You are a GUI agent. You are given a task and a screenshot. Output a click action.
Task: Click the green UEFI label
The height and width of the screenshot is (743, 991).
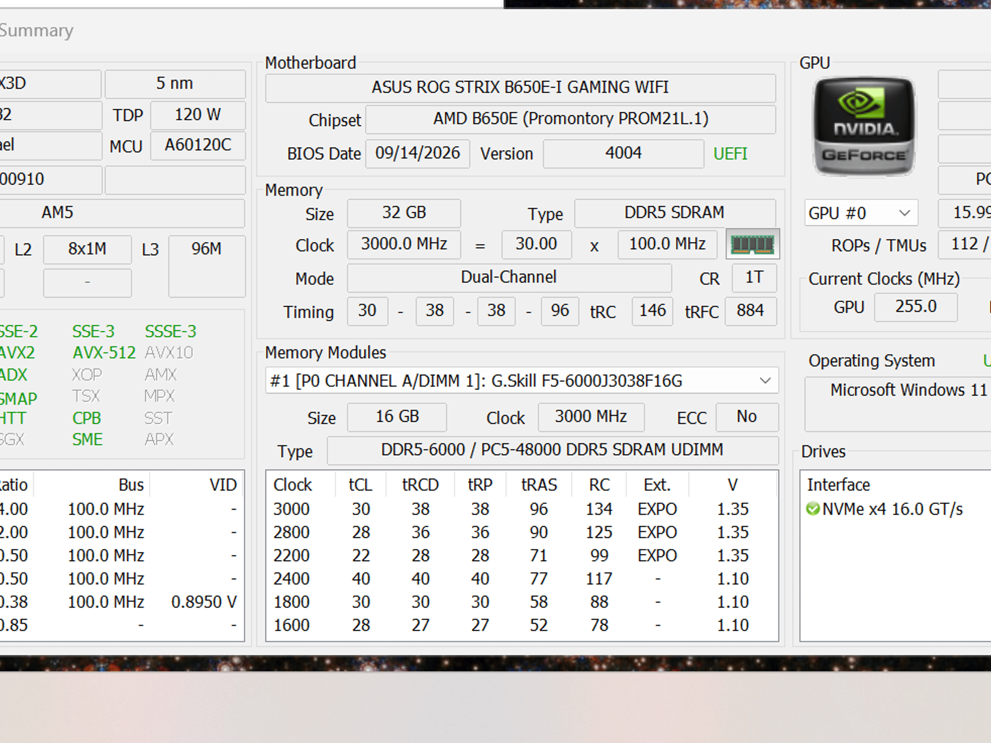pos(730,154)
